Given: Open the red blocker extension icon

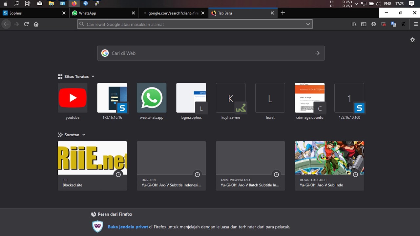Looking at the screenshot, I should click(383, 24).
